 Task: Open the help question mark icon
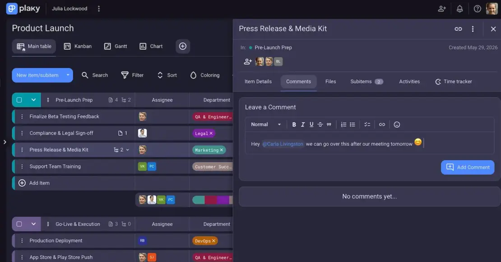tap(478, 9)
